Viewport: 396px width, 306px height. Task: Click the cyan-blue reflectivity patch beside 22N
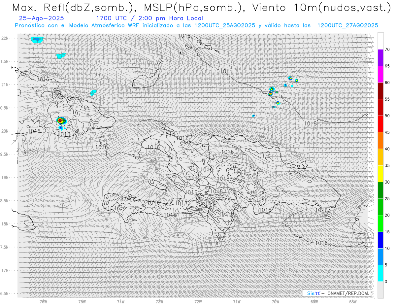(x=37, y=40)
